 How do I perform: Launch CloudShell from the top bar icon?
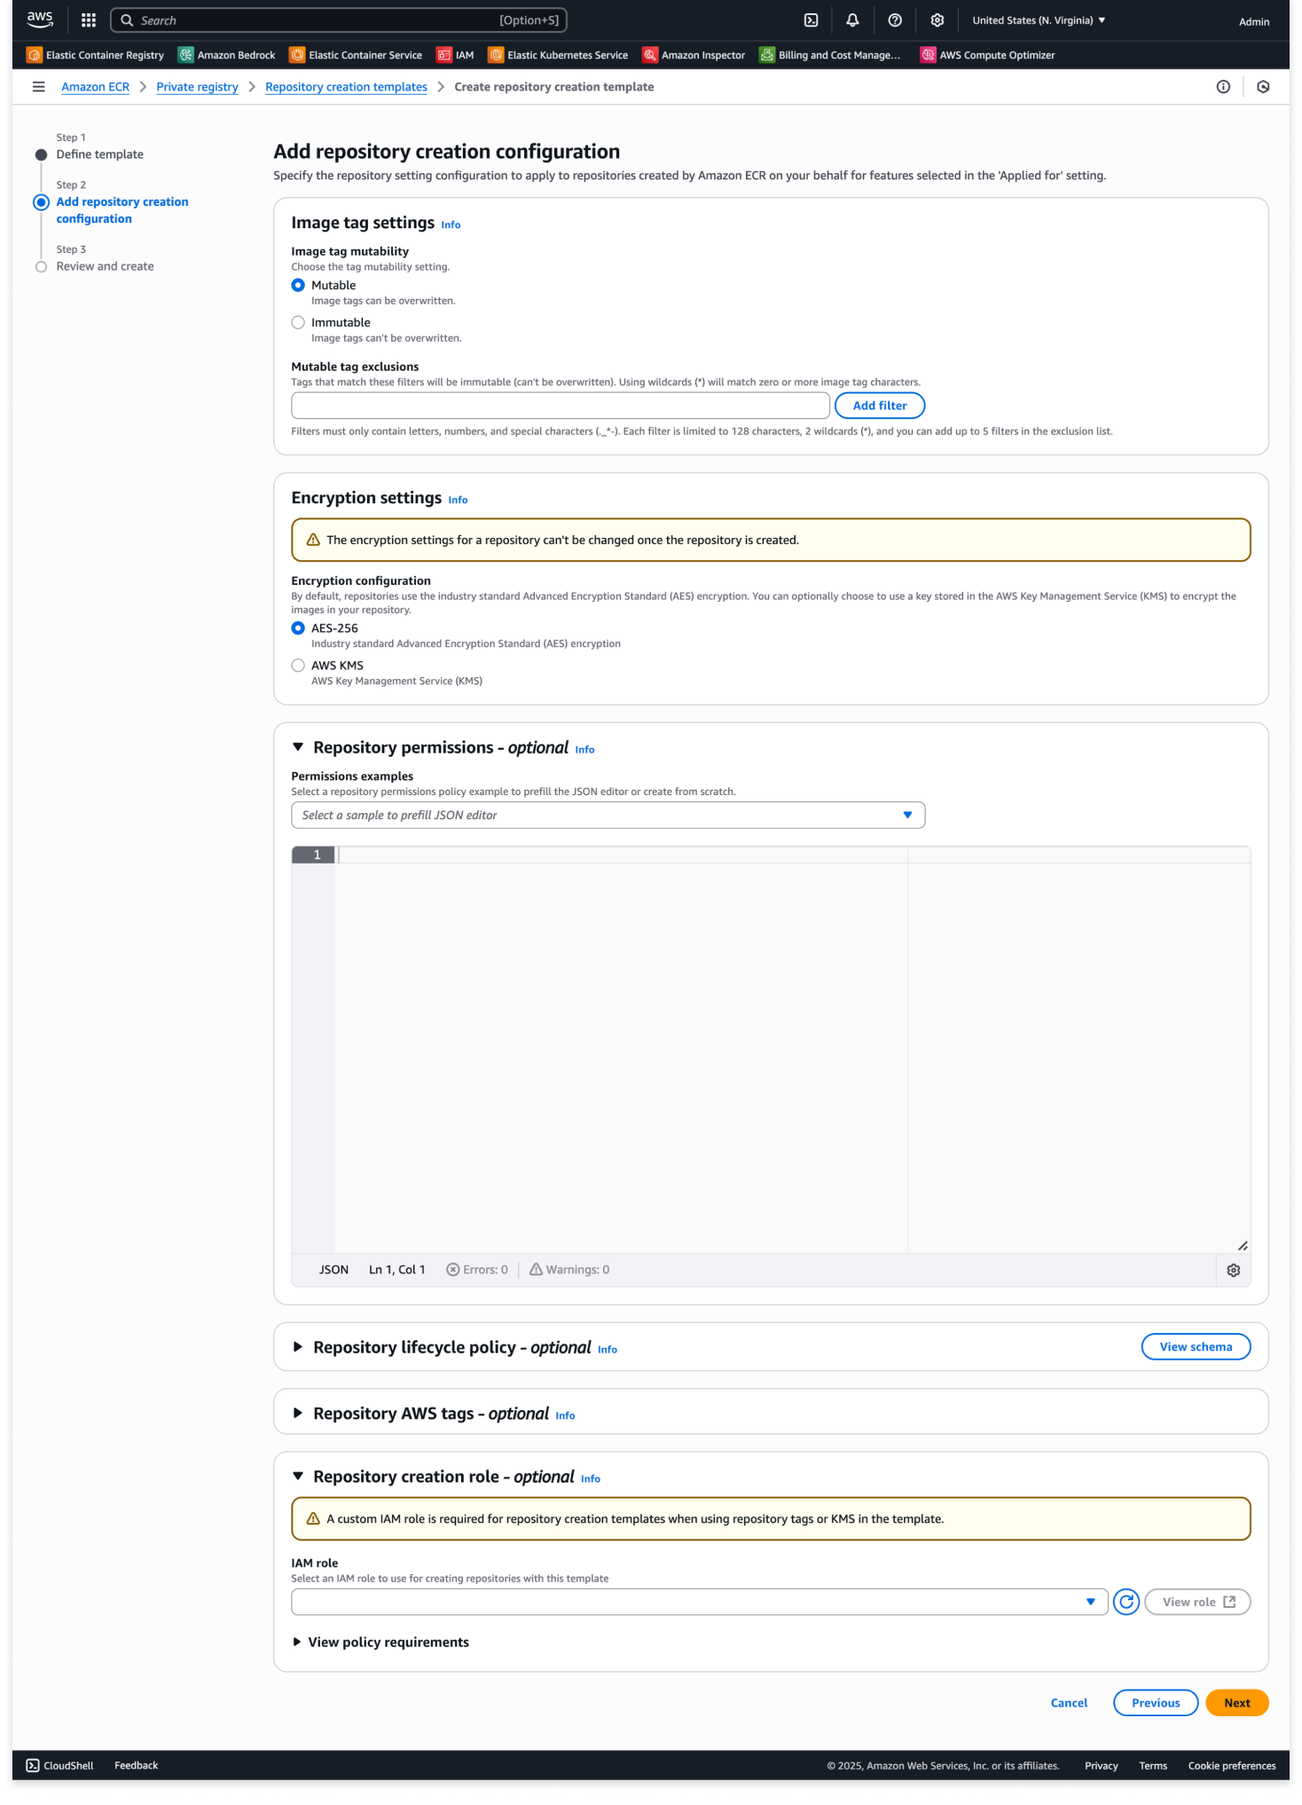[x=811, y=20]
